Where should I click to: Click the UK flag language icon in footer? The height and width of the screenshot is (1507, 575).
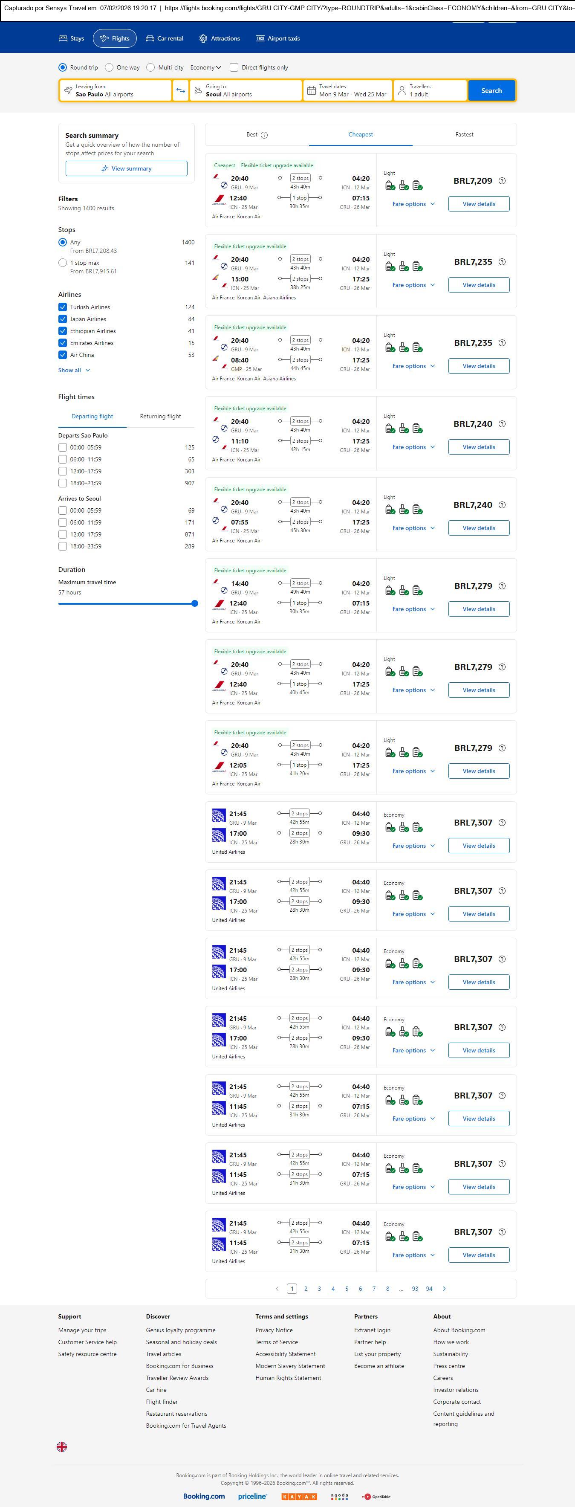pos(61,1447)
